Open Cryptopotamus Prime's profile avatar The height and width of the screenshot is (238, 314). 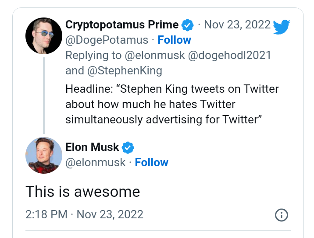(44, 36)
